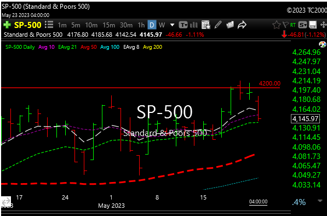Click the star favorite icon
Viewport: 327px width, 216px height.
[277, 25]
